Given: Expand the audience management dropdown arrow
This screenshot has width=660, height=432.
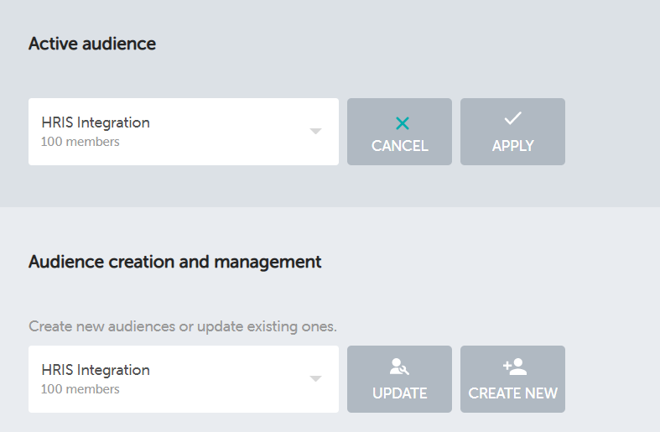Looking at the screenshot, I should click(315, 379).
